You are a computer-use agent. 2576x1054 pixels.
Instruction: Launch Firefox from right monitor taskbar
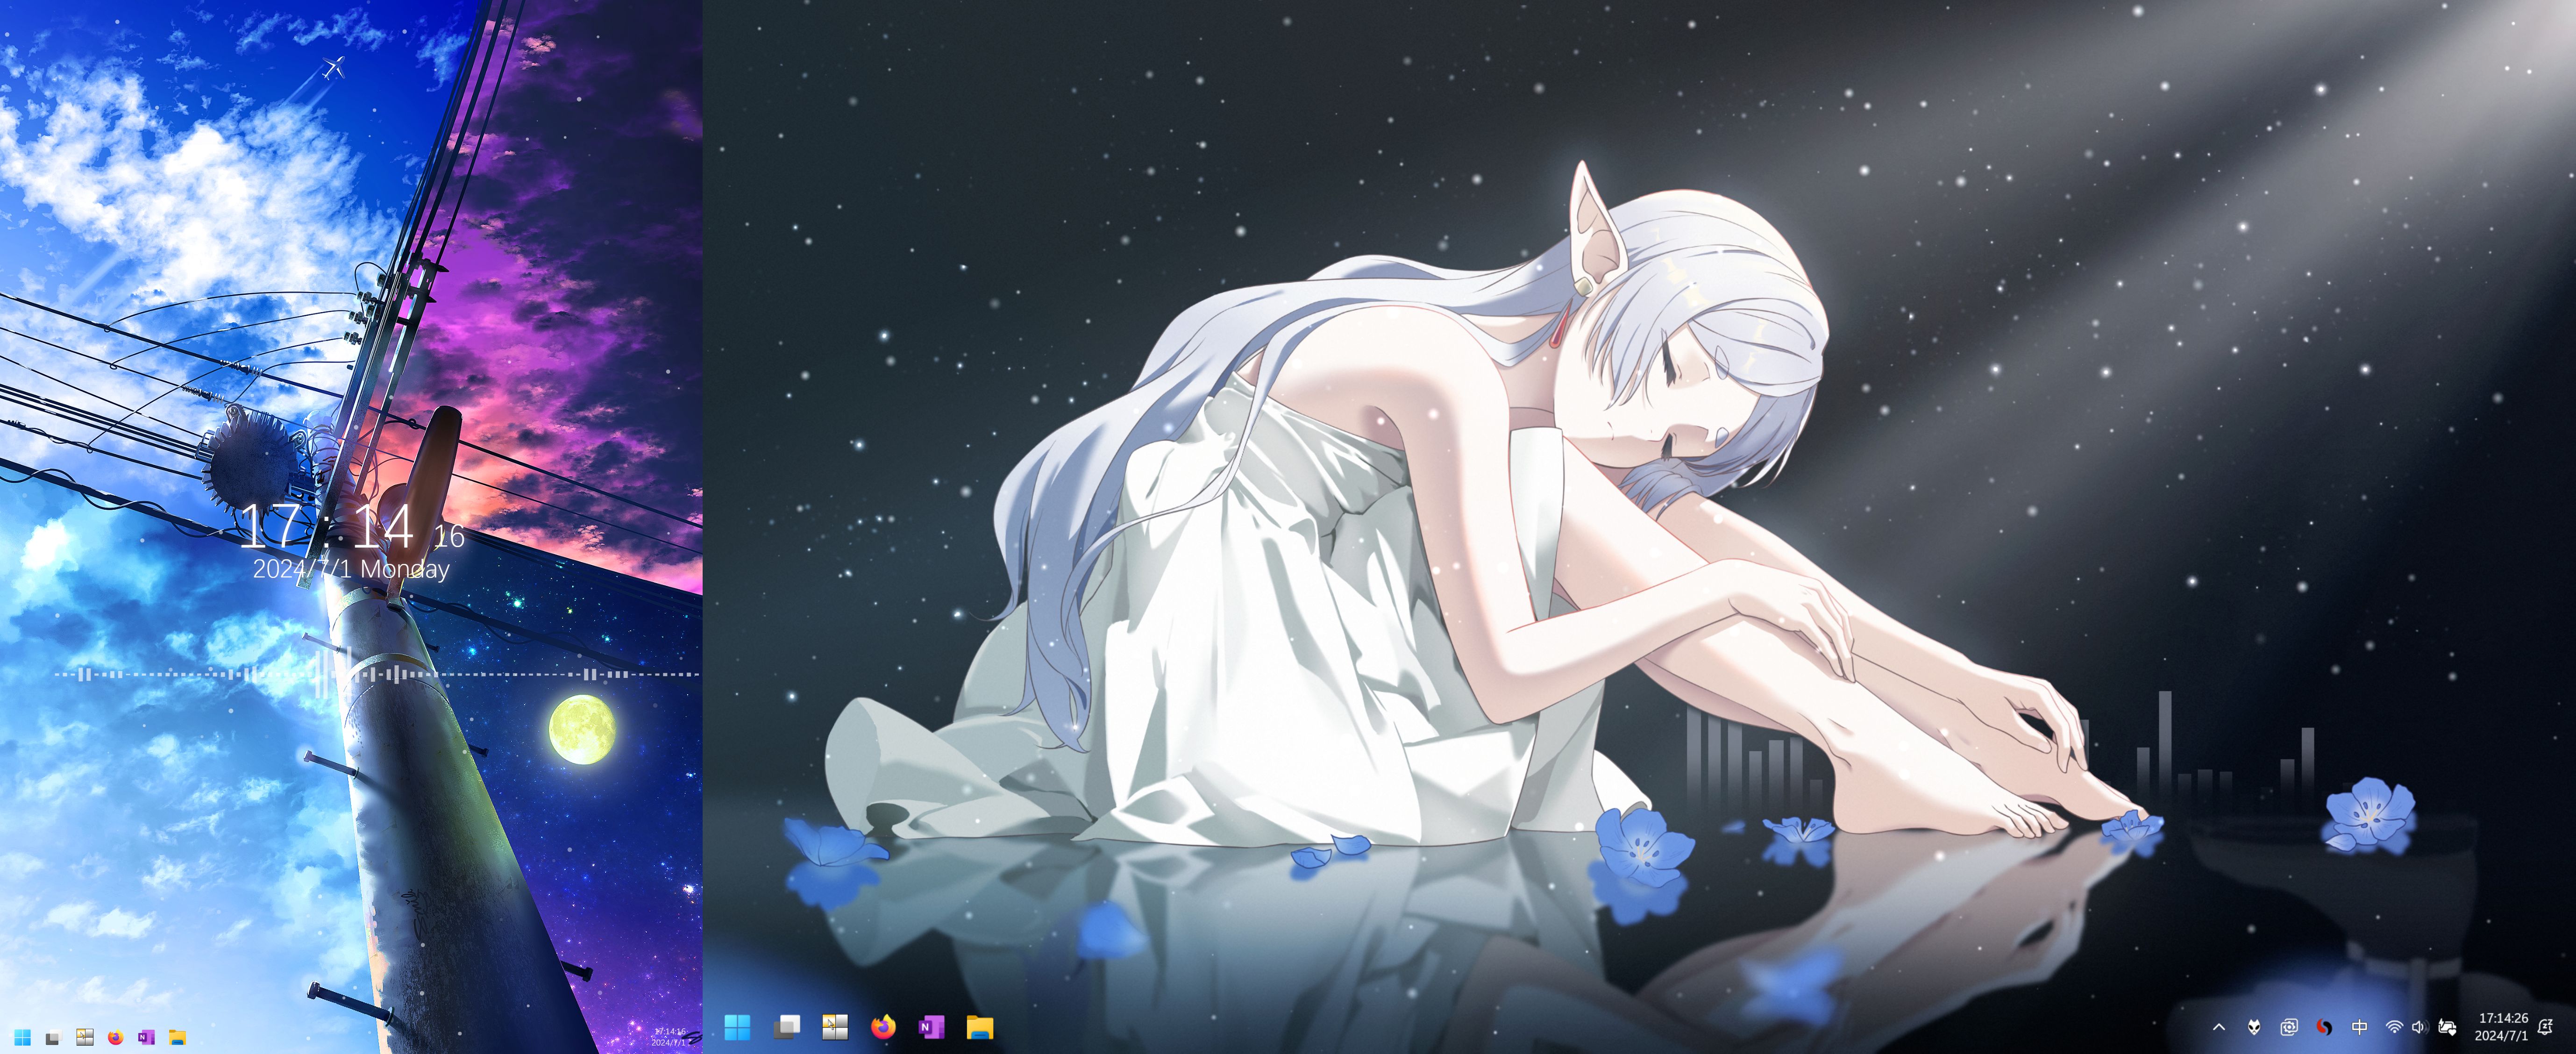(x=883, y=1027)
